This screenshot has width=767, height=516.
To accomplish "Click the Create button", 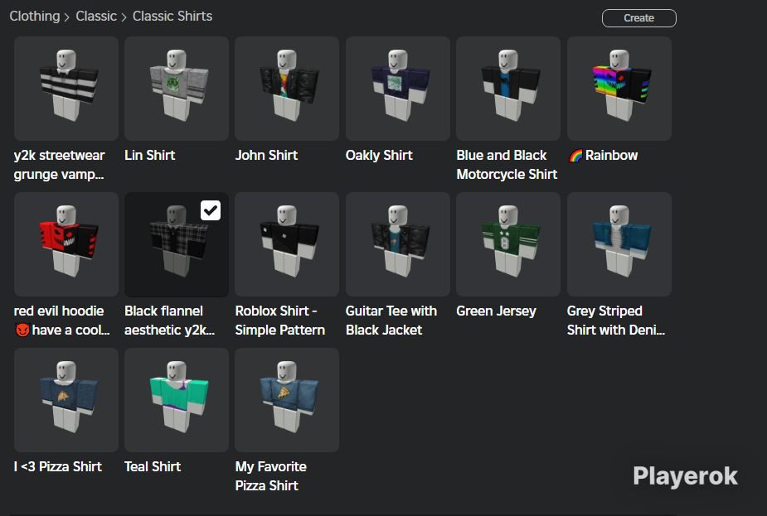I will click(x=638, y=18).
